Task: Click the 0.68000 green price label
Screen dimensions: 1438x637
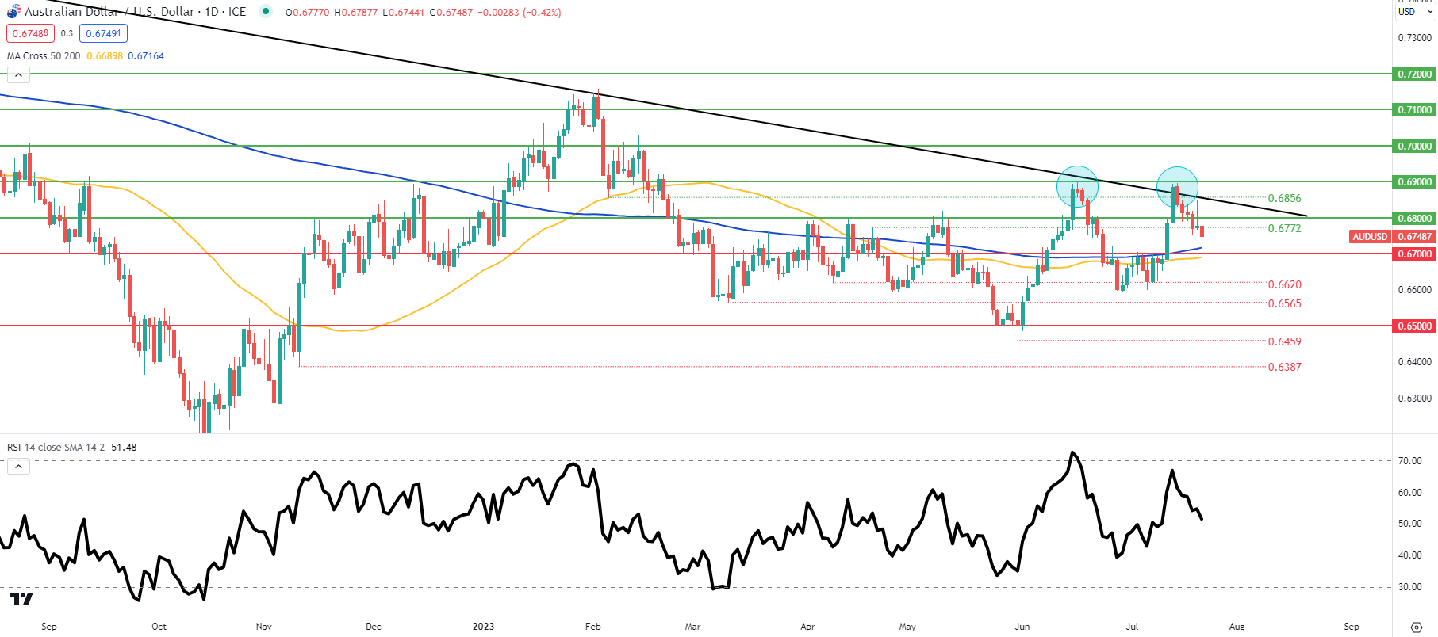Action: click(1414, 219)
